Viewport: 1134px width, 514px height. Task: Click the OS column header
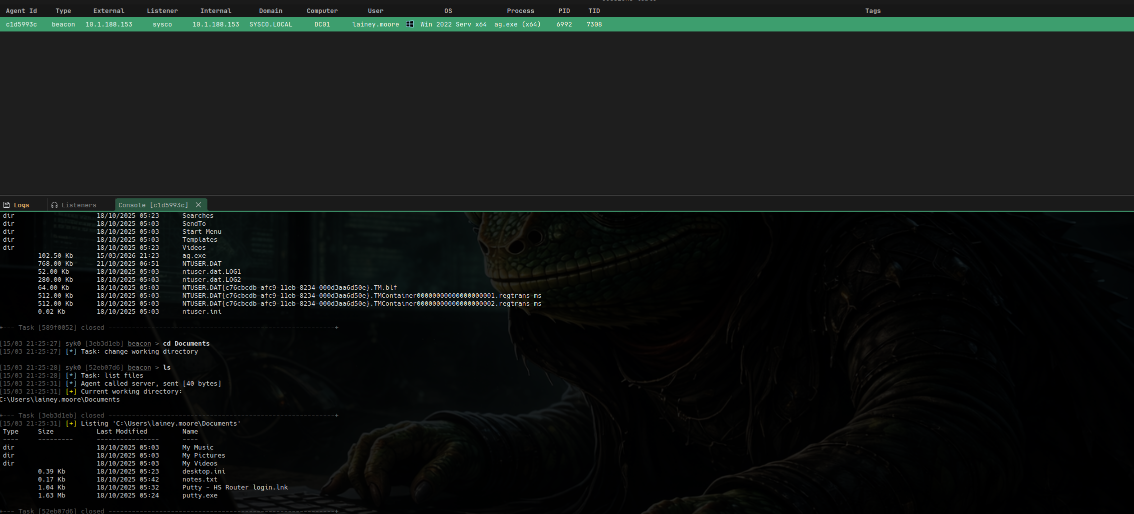(448, 10)
